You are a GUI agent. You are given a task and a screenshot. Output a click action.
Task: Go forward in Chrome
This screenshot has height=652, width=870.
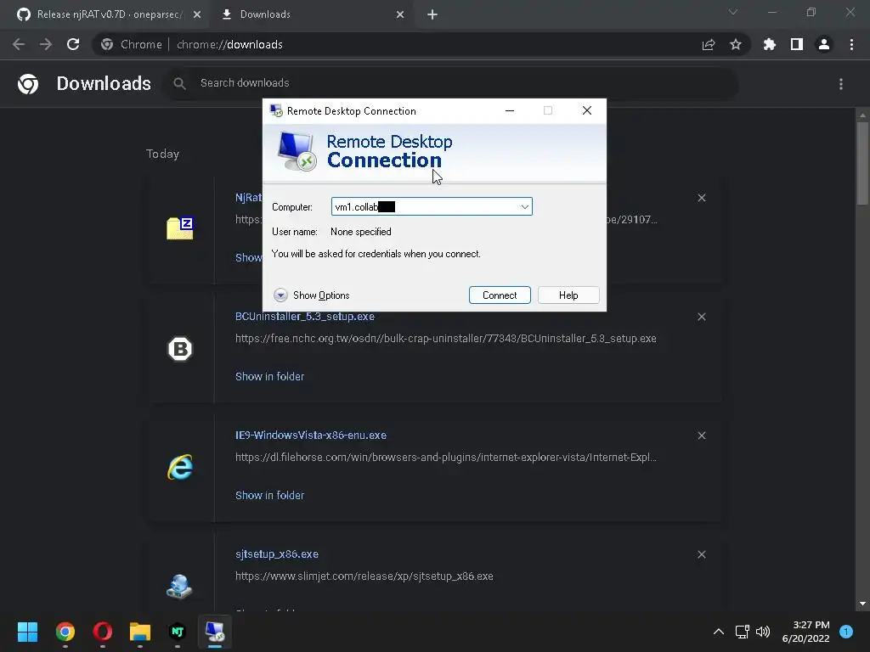pos(46,44)
